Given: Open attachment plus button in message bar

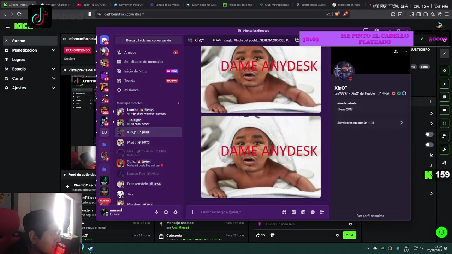Looking at the screenshot, I should coord(192,212).
